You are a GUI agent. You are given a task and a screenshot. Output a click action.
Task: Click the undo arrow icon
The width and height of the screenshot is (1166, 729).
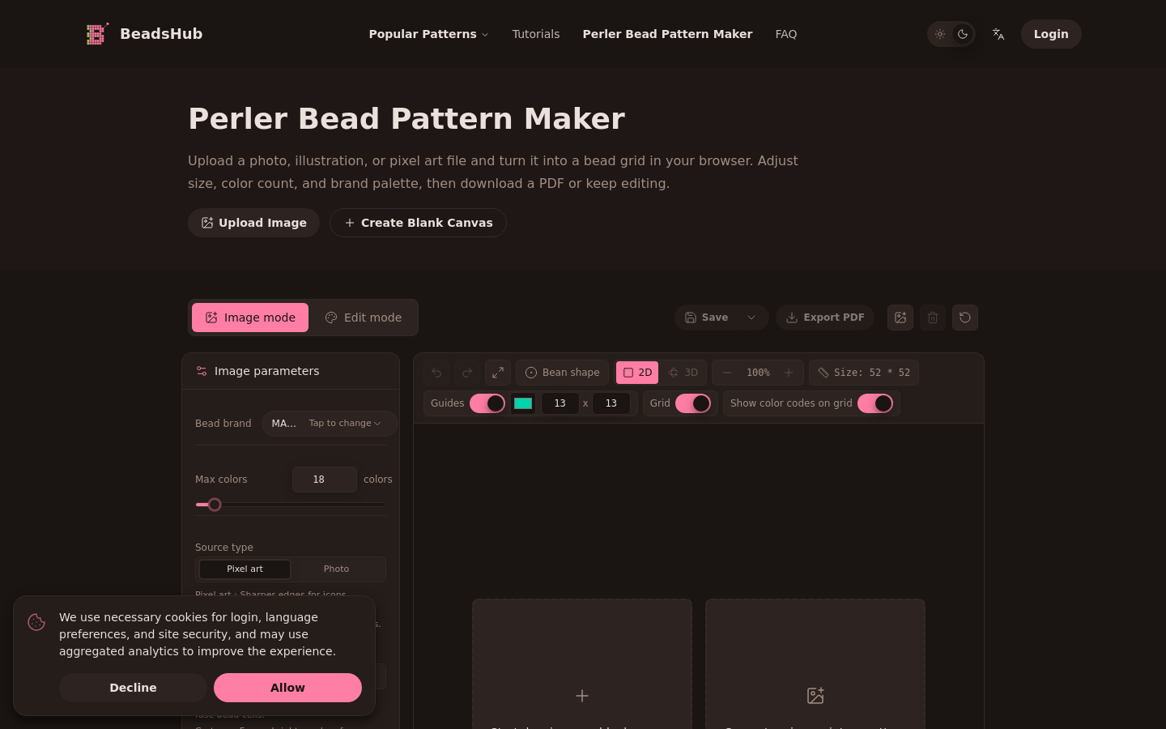436,373
